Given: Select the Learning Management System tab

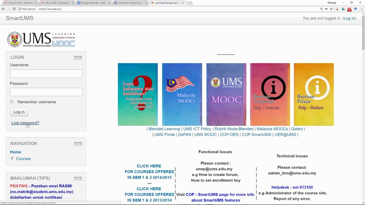Looking at the screenshot, I should [167, 3].
